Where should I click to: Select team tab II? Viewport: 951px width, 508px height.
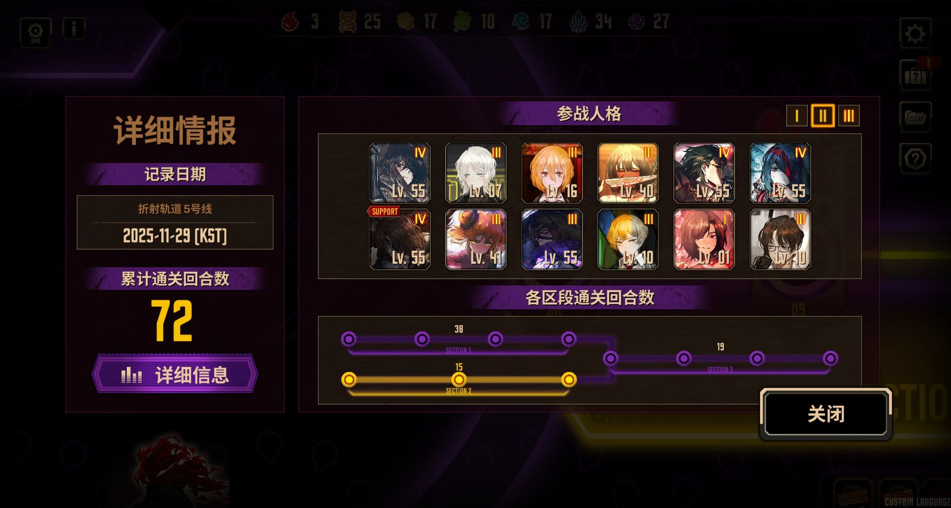point(822,116)
